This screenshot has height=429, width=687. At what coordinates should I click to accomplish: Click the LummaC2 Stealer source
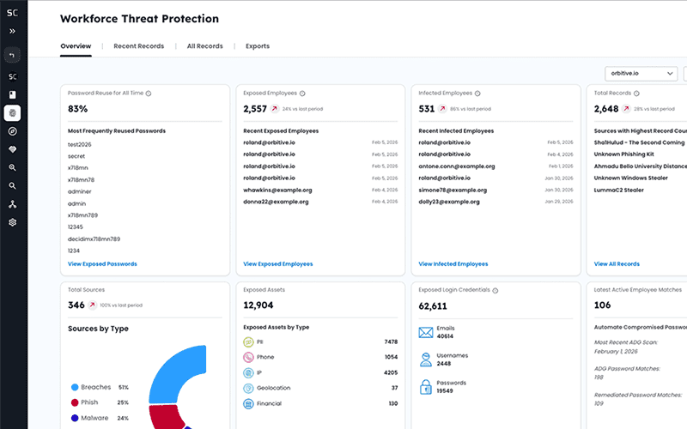click(x=619, y=190)
